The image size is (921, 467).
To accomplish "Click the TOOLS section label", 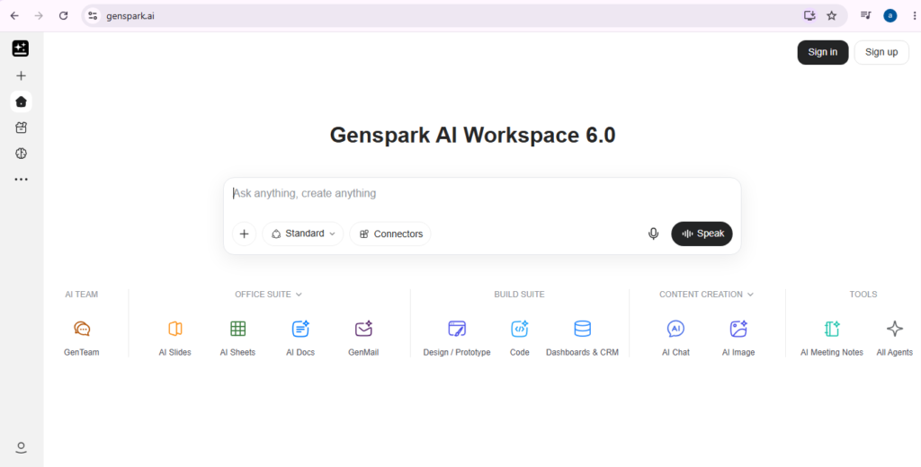I will click(x=863, y=295).
